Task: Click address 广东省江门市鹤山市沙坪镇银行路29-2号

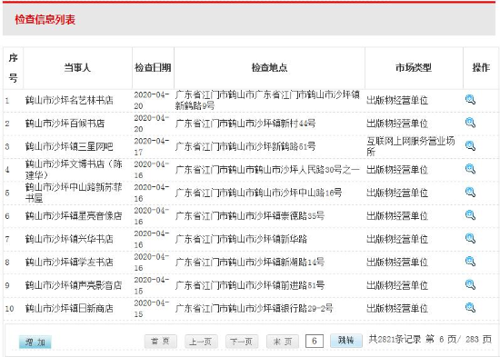Action: [x=255, y=308]
